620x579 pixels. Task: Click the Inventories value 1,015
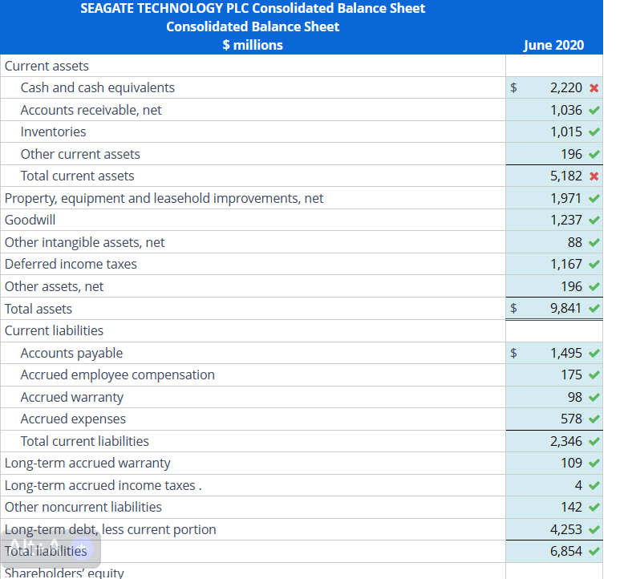click(x=565, y=132)
